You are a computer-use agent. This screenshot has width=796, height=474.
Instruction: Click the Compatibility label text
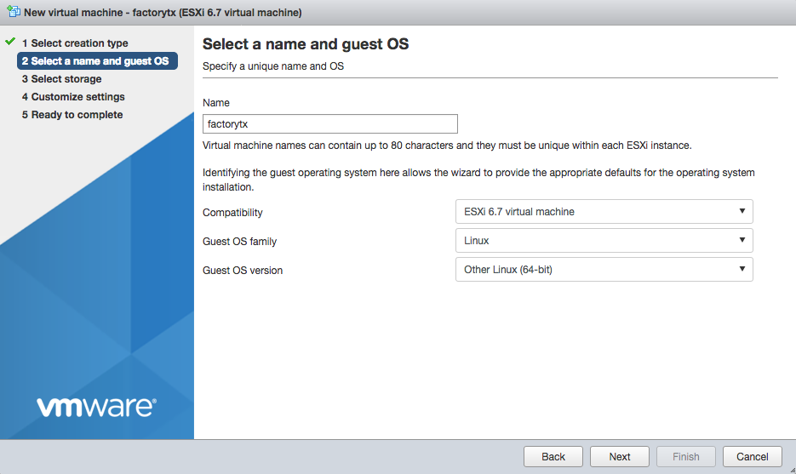click(232, 213)
